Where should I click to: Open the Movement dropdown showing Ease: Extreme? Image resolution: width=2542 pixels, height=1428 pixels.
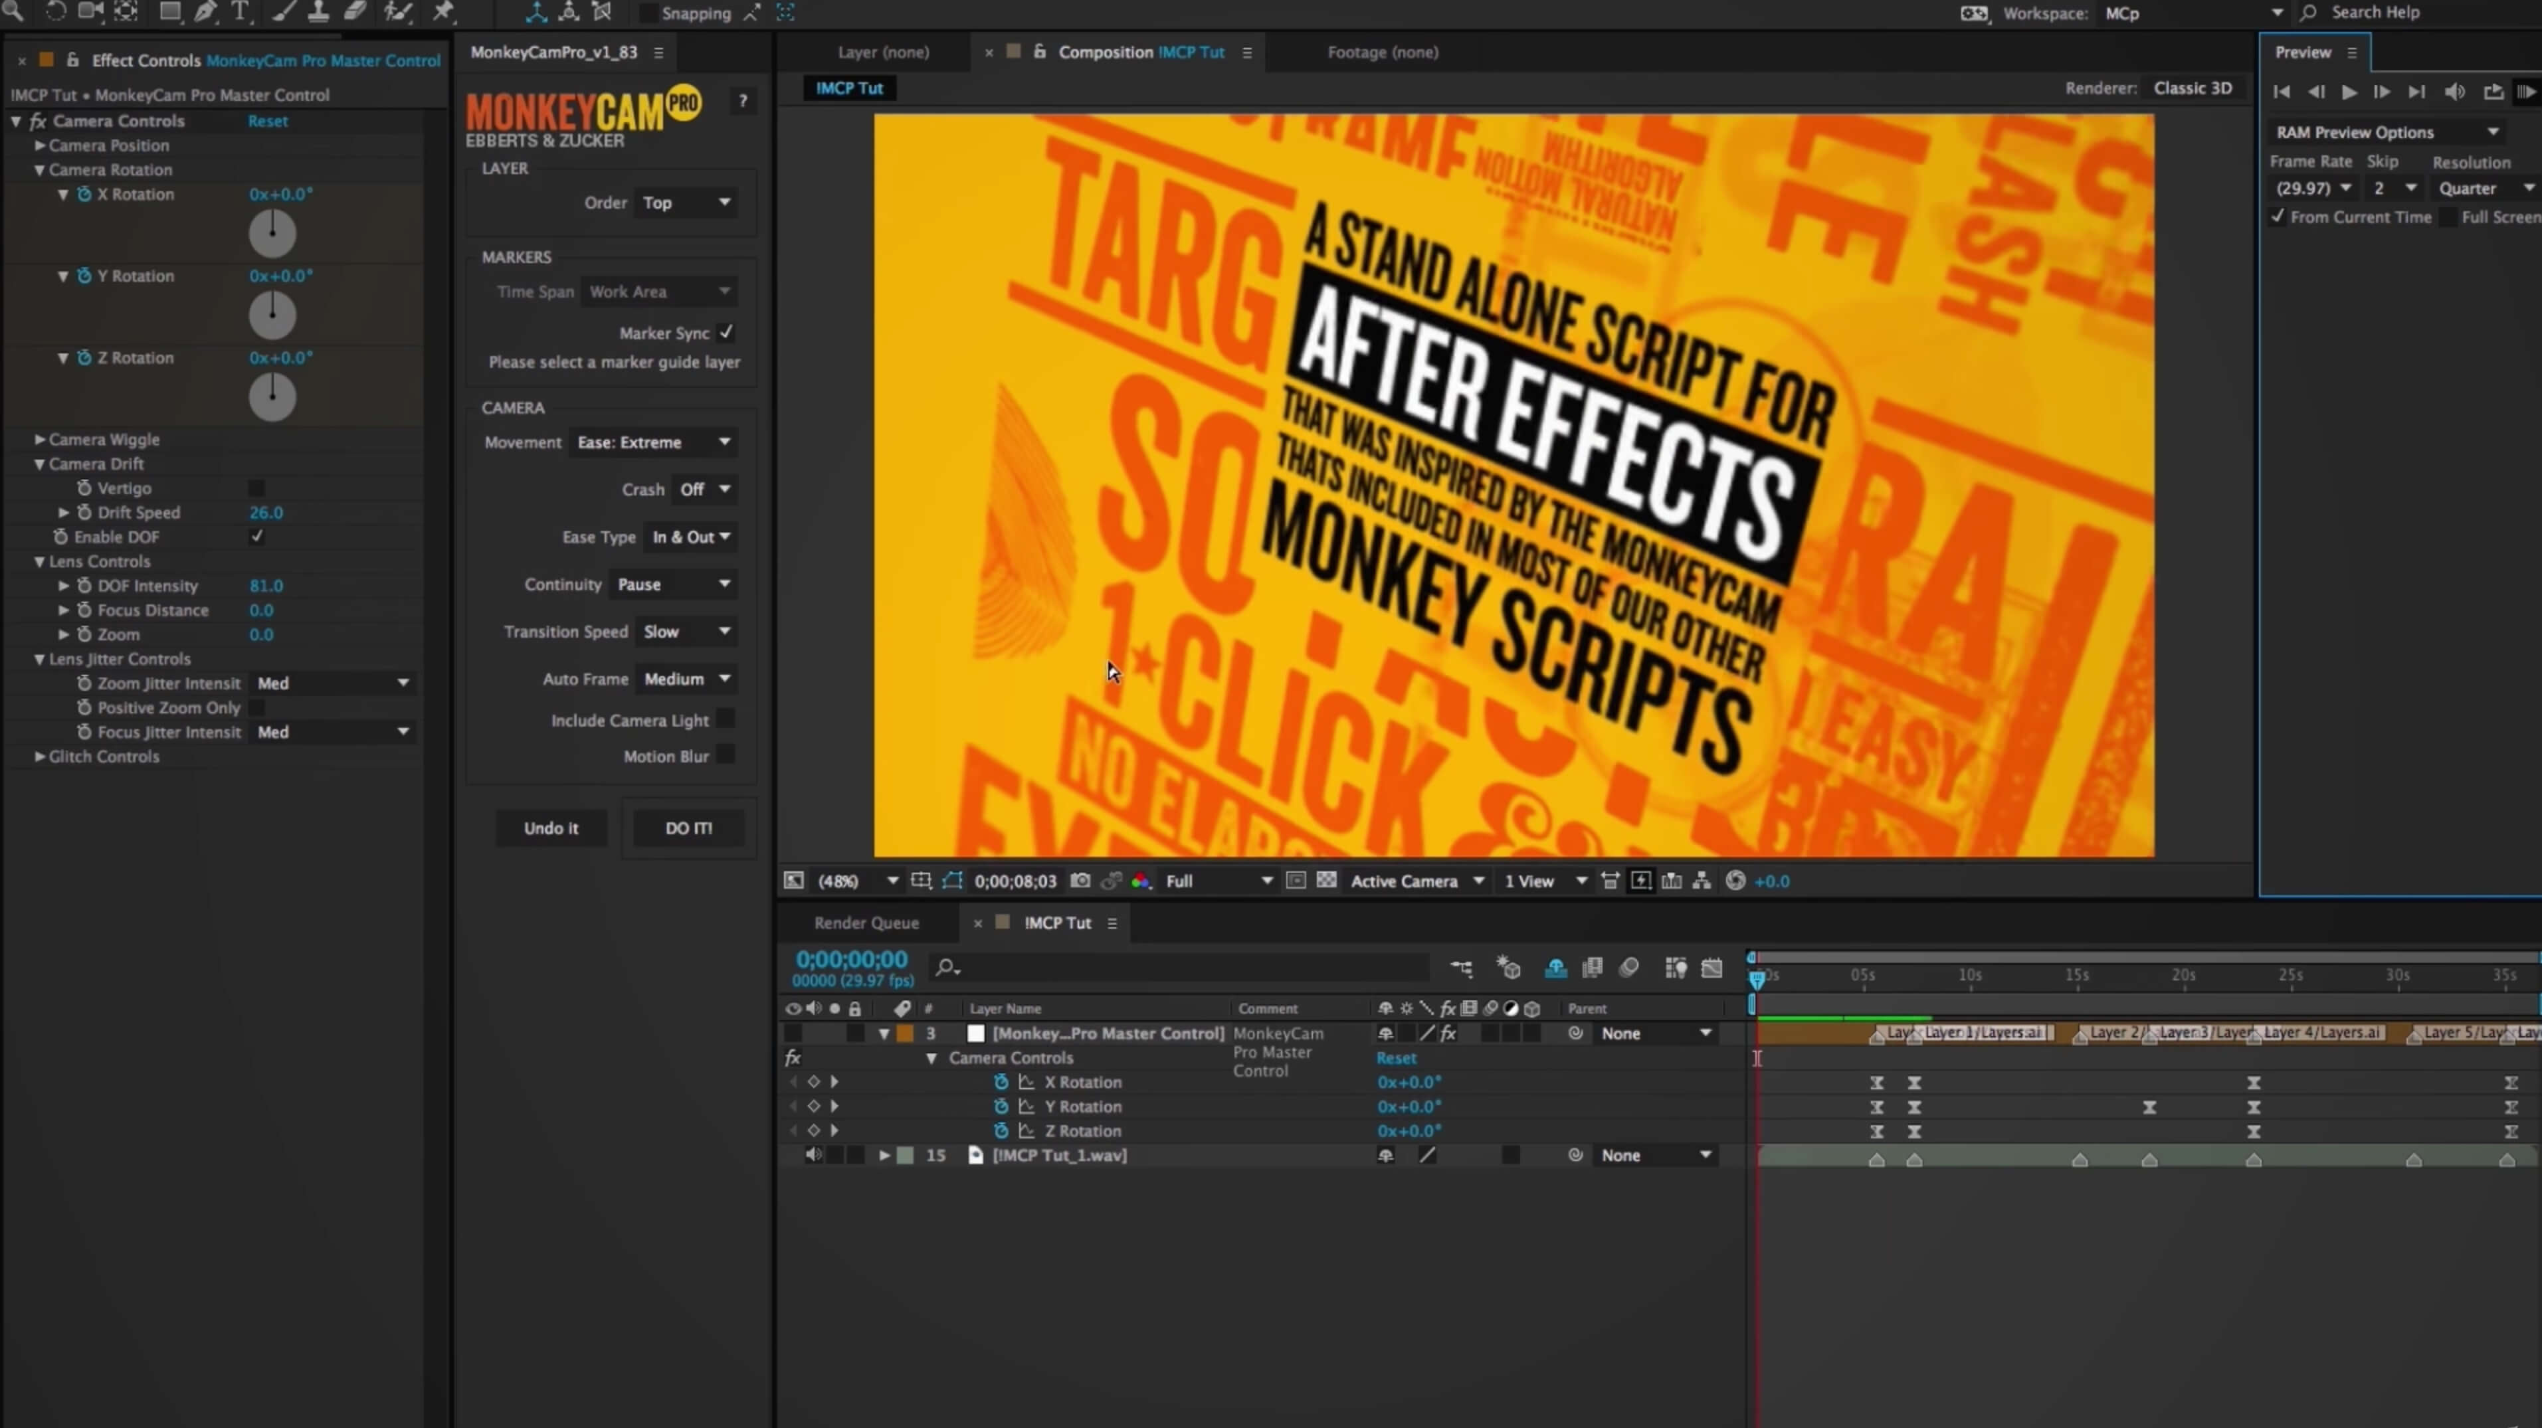click(653, 442)
